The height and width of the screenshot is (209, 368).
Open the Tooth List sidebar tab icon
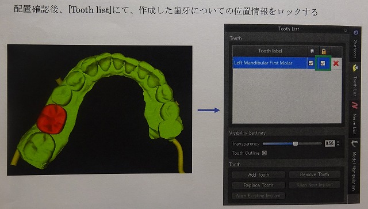tap(355, 68)
